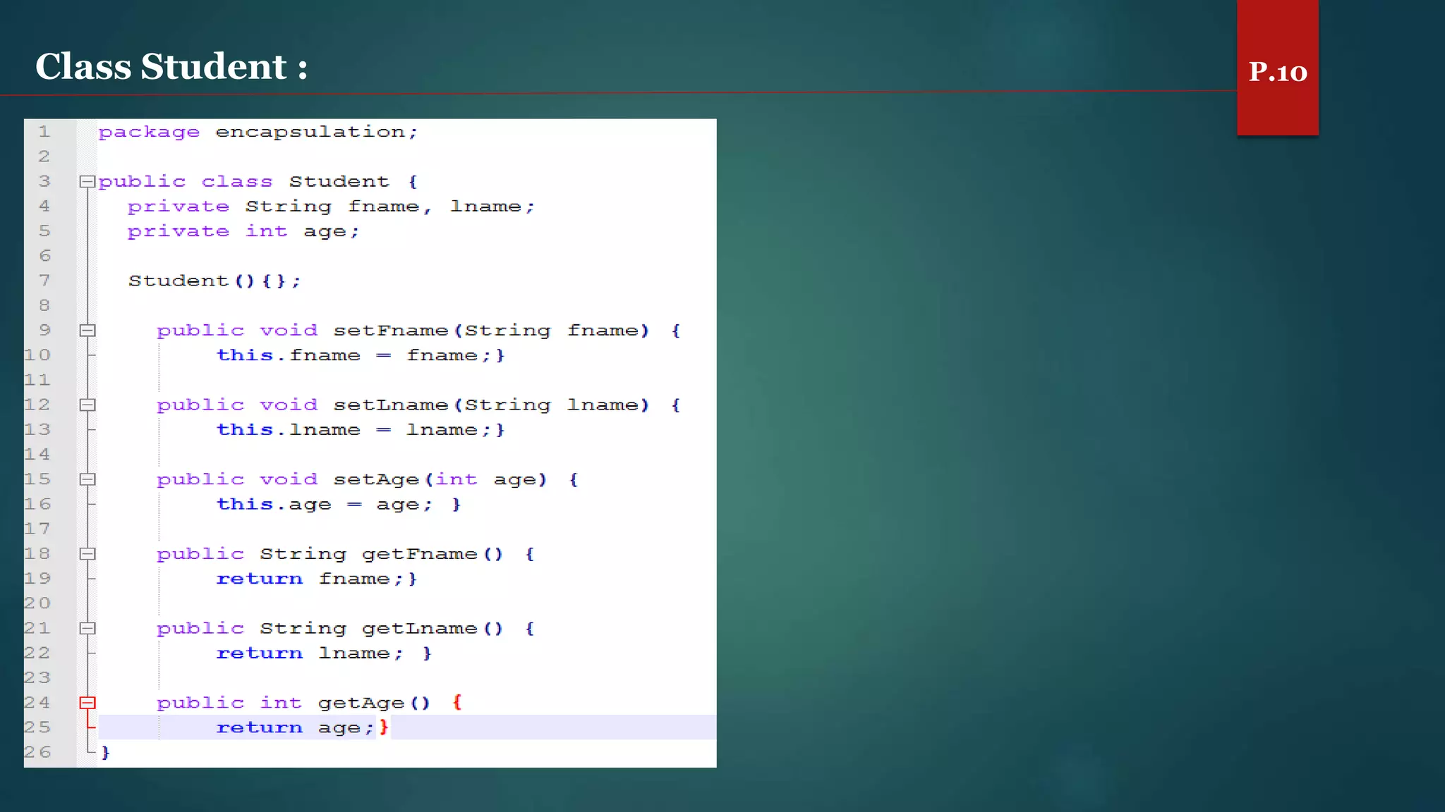1445x812 pixels.
Task: Collapse the setFname method fold marker
Action: [x=87, y=331]
